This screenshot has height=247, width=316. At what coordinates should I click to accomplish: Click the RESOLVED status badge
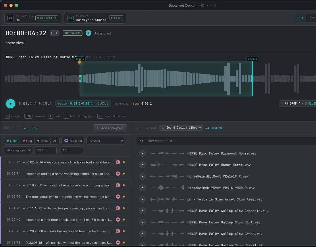point(73,33)
